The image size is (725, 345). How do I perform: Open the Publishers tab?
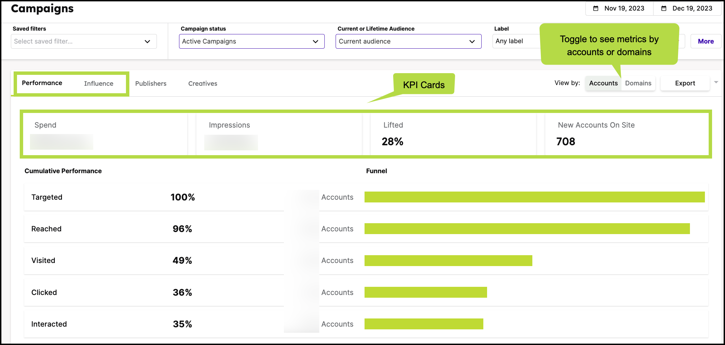click(x=150, y=83)
